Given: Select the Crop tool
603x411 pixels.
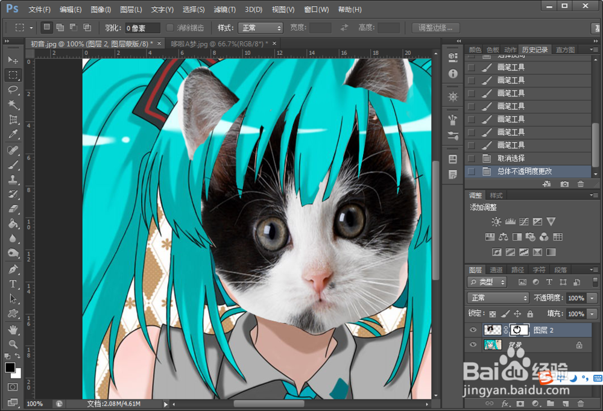Looking at the screenshot, I should [x=13, y=119].
